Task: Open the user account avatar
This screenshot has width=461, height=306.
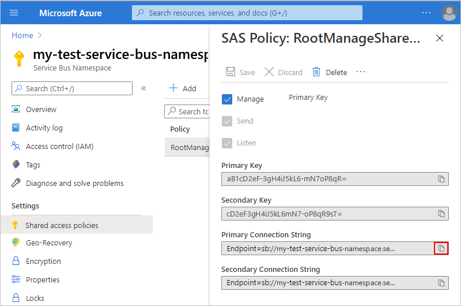Action: tap(448, 13)
